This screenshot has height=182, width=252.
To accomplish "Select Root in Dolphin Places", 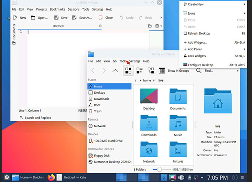I will point(109,105).
